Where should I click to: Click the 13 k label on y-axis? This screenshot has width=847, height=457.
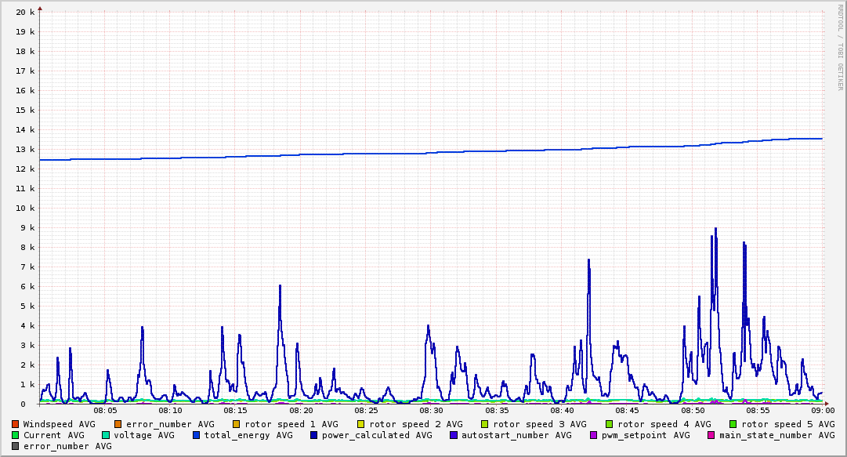coord(26,150)
